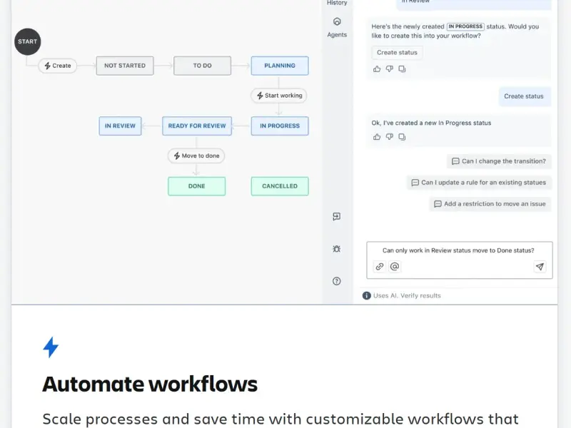Copy the 'created a new In Progress' reply

[402, 137]
